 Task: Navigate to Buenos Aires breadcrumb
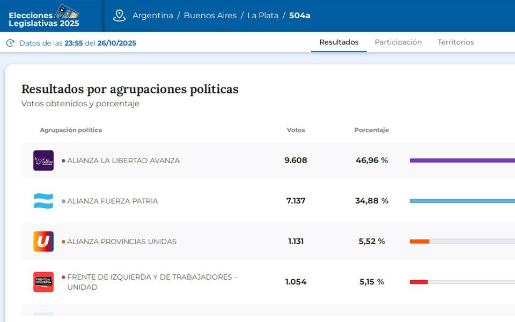(210, 16)
